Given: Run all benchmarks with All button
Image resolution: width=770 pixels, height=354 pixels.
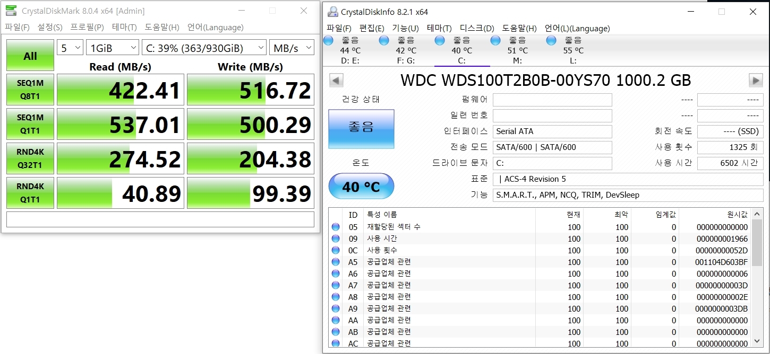Looking at the screenshot, I should tap(30, 55).
